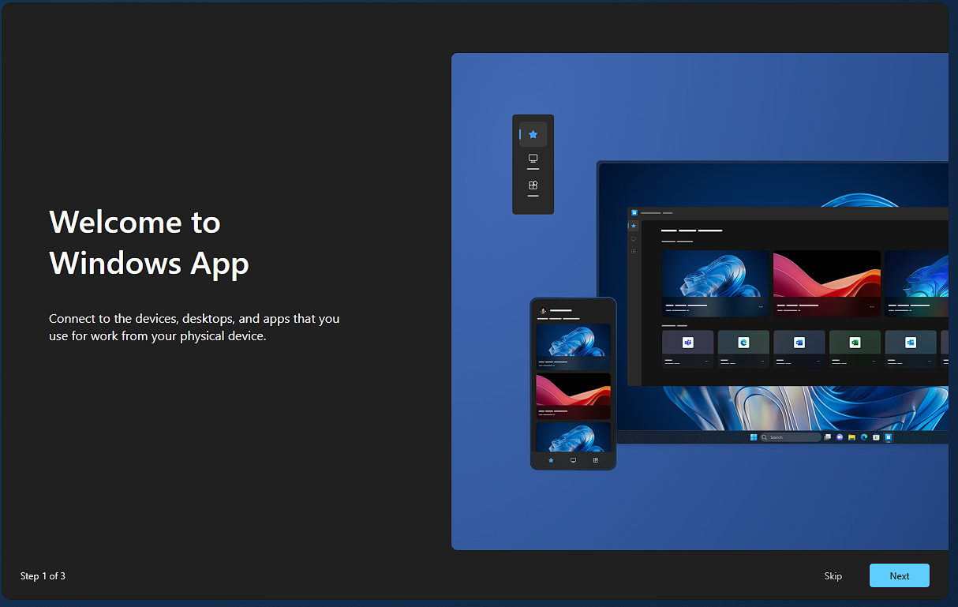Click the Edge app tile icon
Viewport: 958px width, 607px height.
coord(743,343)
